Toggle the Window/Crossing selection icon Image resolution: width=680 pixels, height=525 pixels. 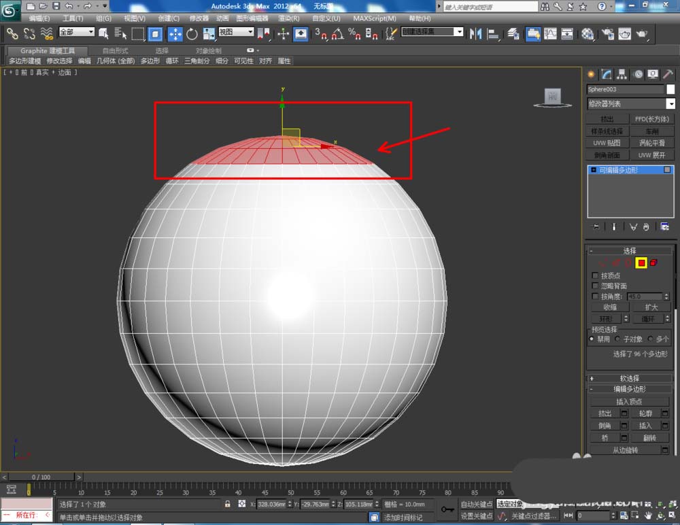tap(155, 33)
